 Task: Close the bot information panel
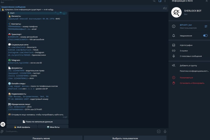coord(207,1)
